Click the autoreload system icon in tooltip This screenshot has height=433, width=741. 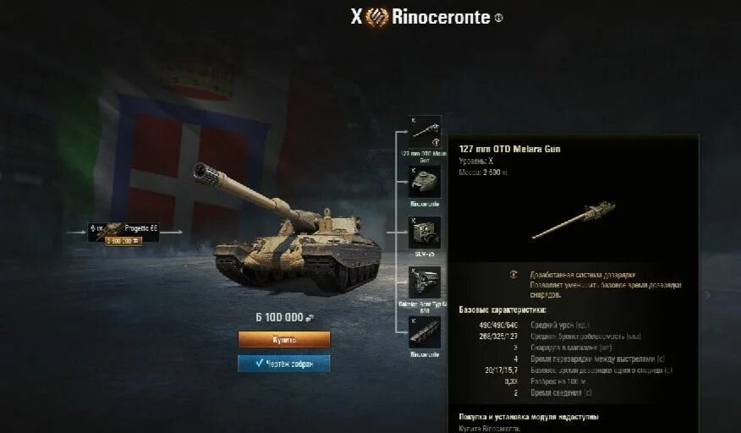pos(513,275)
